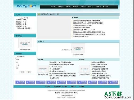Choose the 差 survey radio button
The width and height of the screenshot is (134, 100).
click(15, 67)
